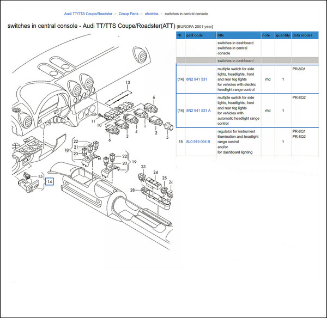Click callout 24 above the console switches

point(155,173)
